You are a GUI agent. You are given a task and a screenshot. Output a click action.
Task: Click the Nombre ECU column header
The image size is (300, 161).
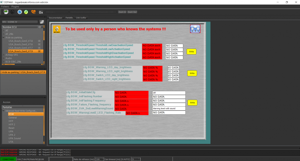click(x=20, y=27)
